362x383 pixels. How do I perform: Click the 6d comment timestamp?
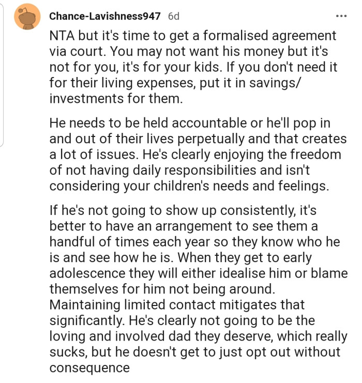[x=174, y=16]
